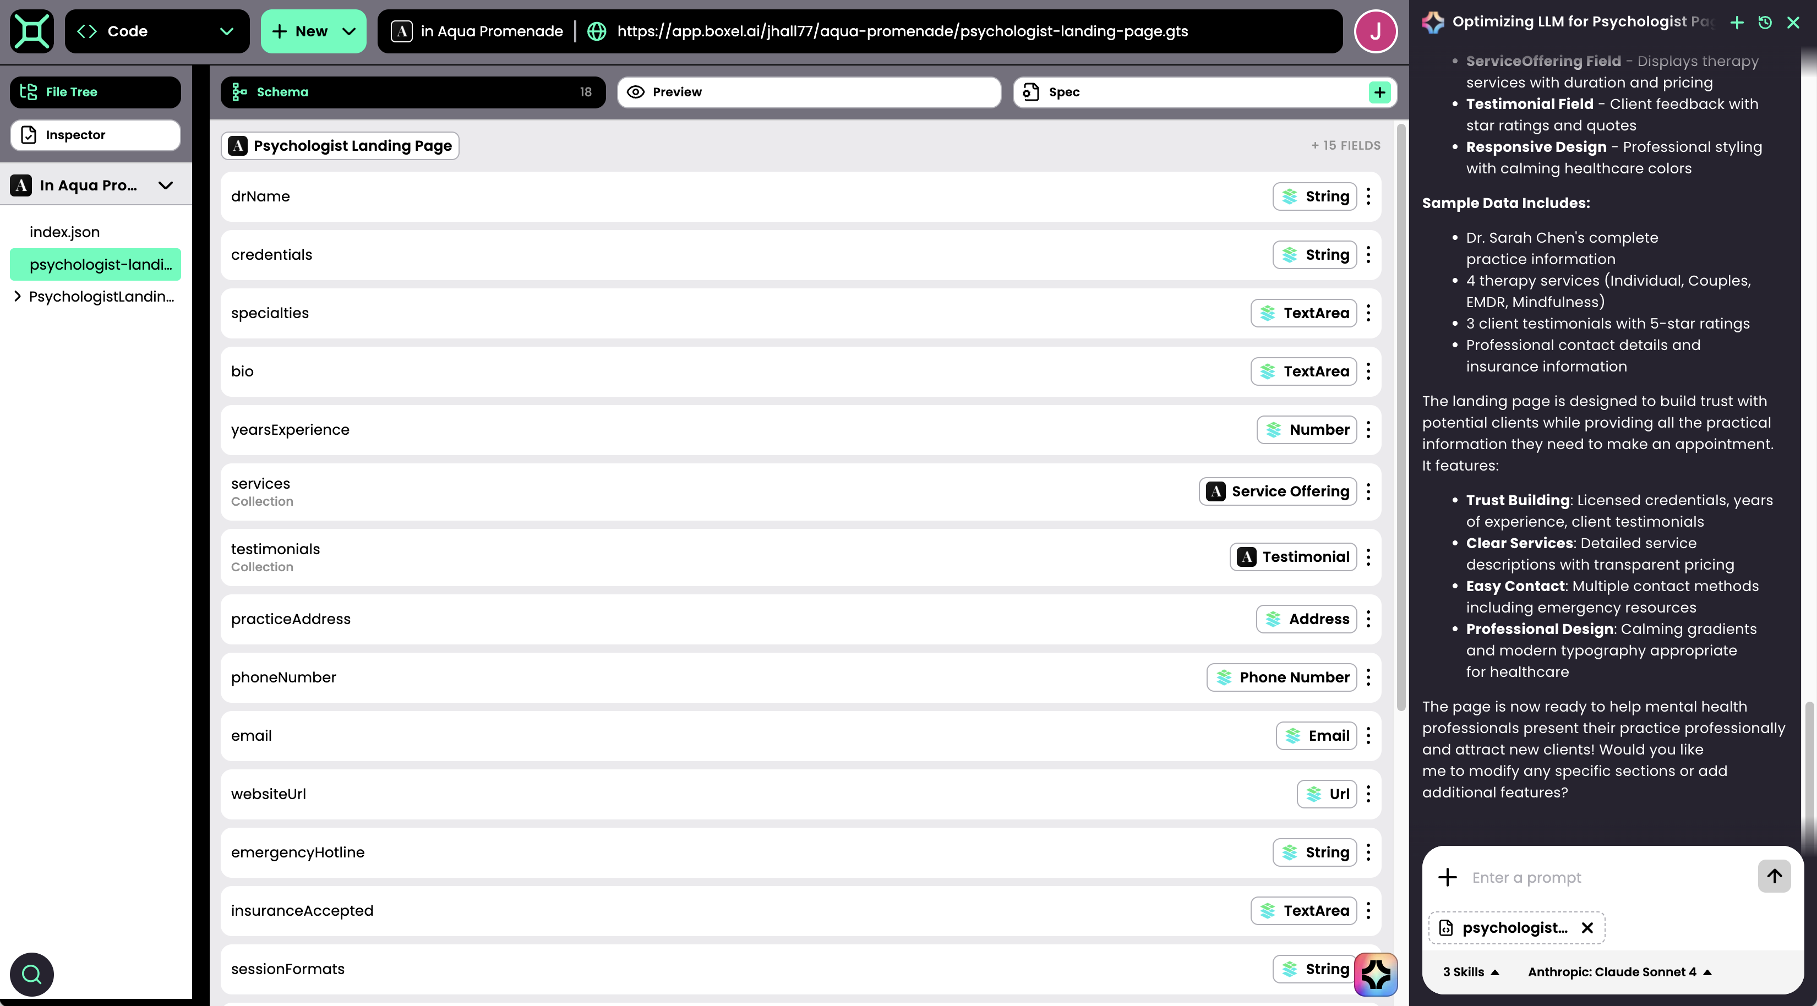This screenshot has width=1817, height=1006.
Task: Click the bio field name
Action: (242, 371)
